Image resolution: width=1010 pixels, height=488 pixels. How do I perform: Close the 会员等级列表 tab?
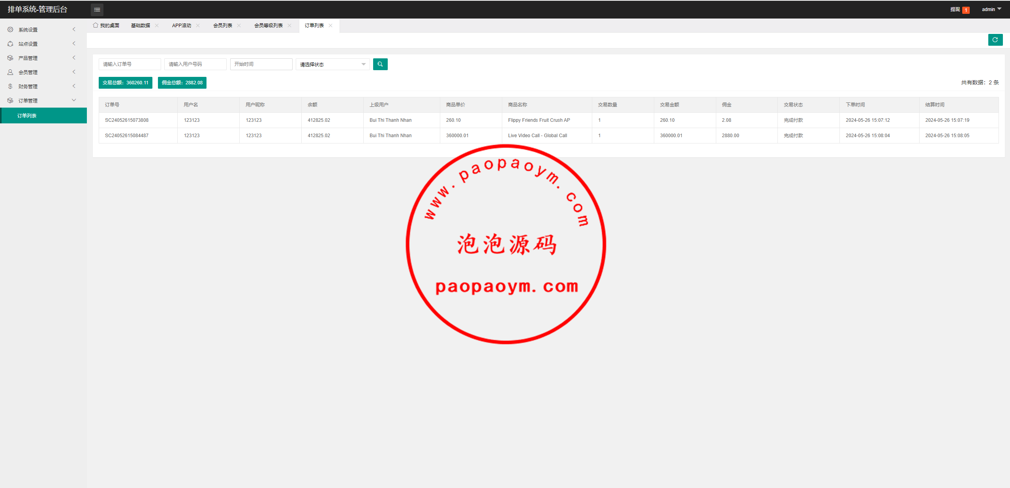289,26
